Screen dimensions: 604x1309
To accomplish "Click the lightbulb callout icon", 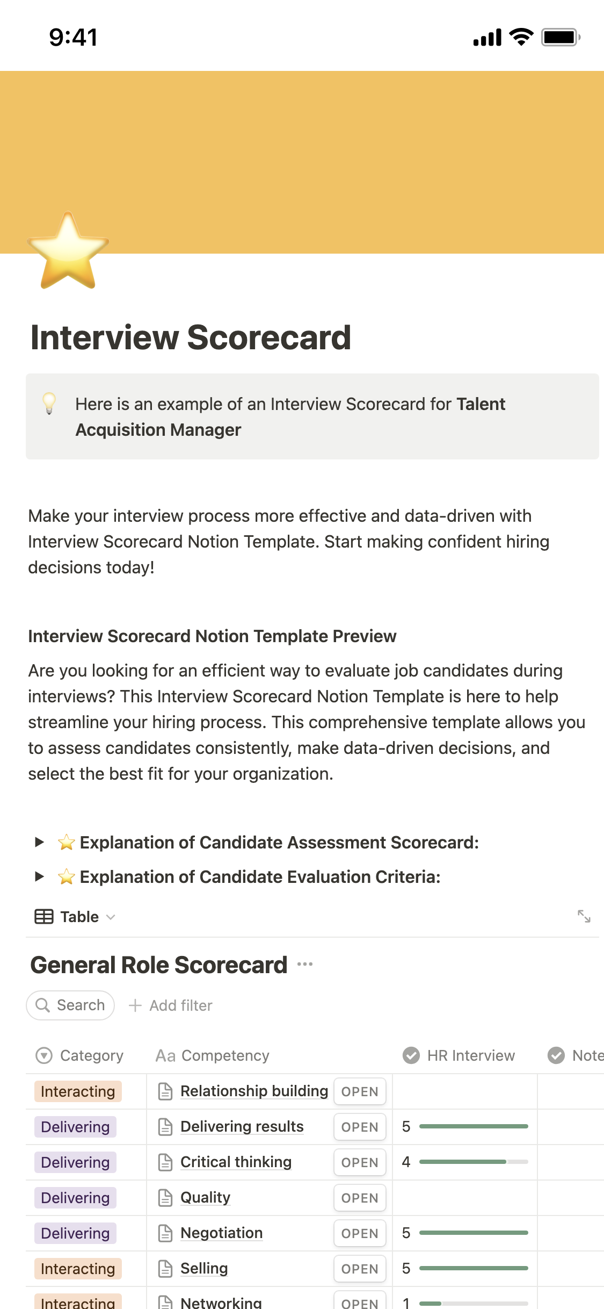I will click(x=49, y=404).
